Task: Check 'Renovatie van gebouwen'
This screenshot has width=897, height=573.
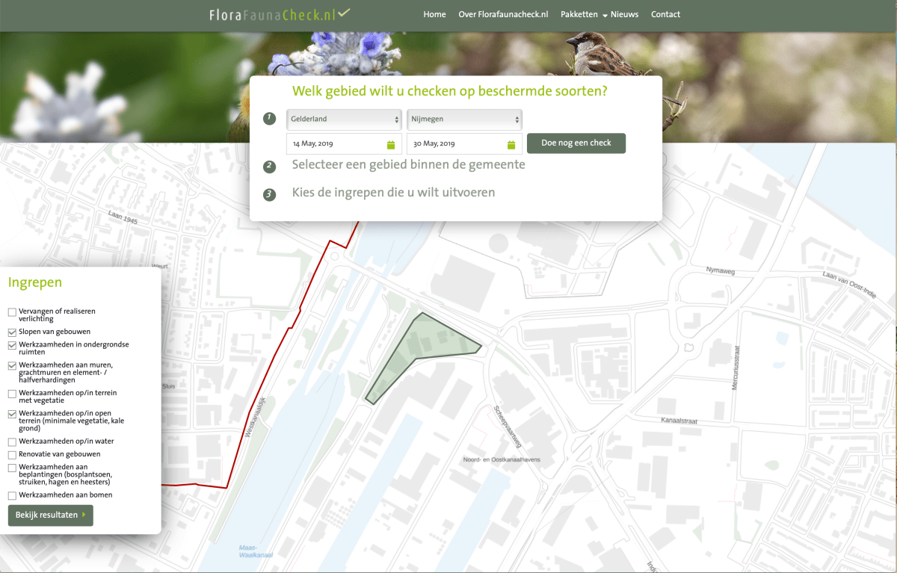Action: point(12,454)
